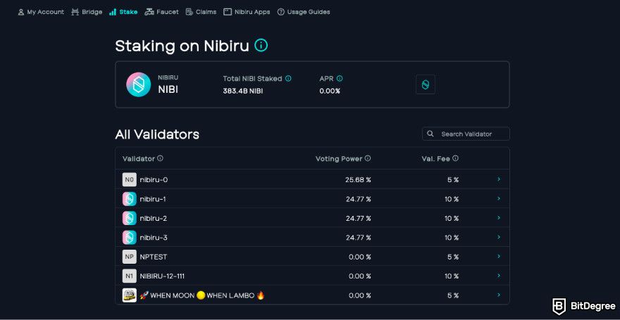
Task: Click the NIBI token logo
Action: (138, 84)
